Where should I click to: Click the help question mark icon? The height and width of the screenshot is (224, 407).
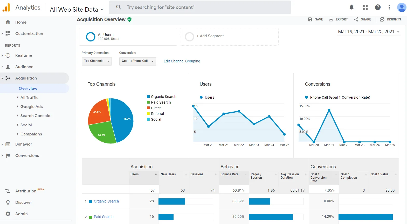click(x=378, y=8)
